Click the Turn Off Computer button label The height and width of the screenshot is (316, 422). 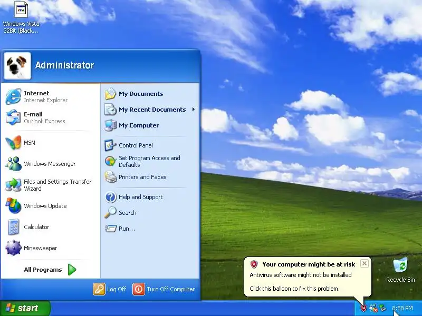(170, 289)
